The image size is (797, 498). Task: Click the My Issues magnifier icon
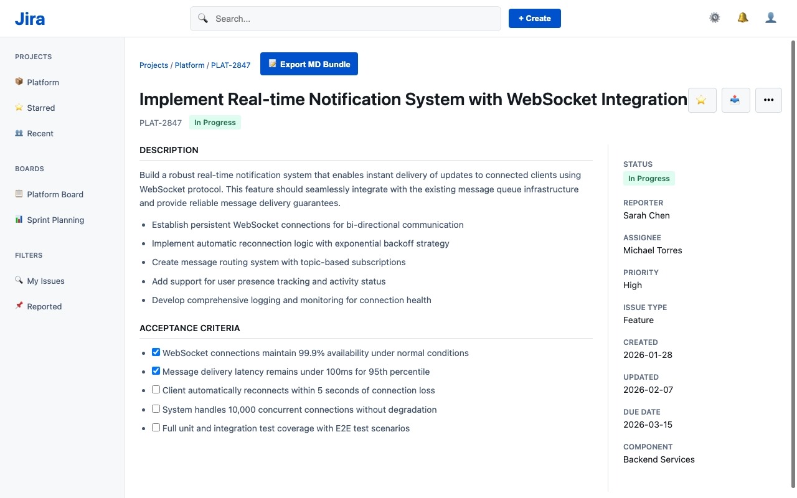point(19,280)
